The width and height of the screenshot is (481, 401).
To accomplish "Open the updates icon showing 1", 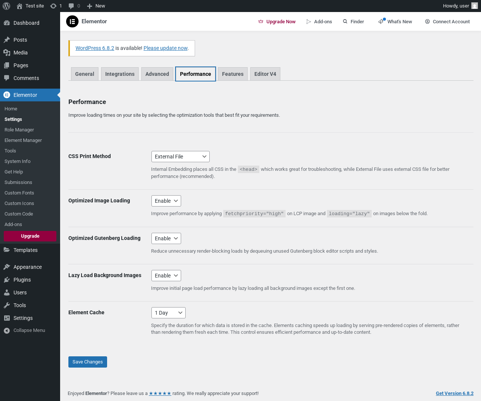I will 53,6.
